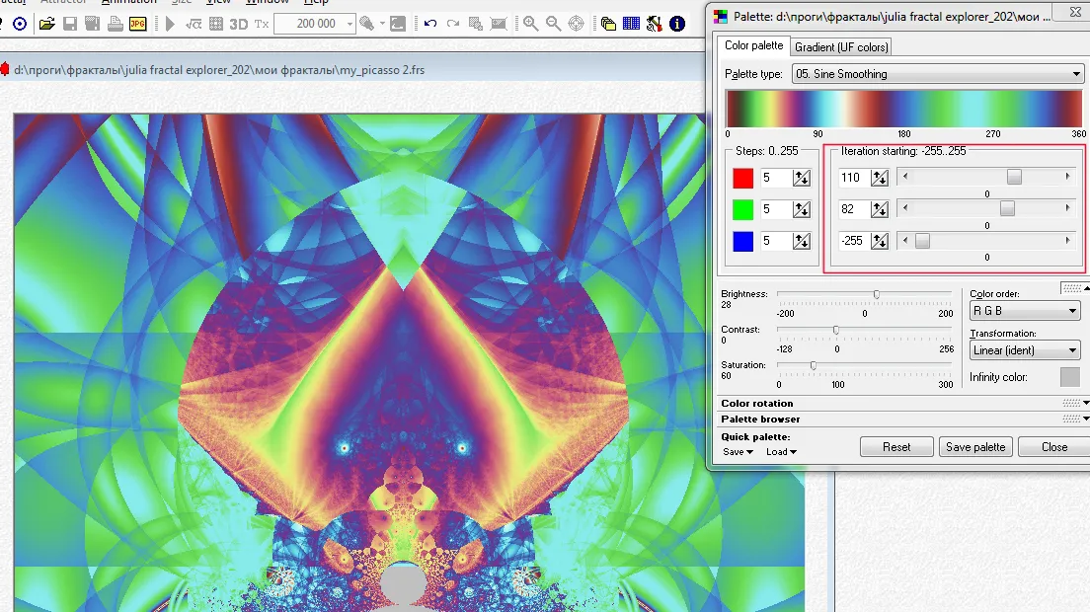Click the palette gradient preview strip
The width and height of the screenshot is (1090, 612).
coord(903,109)
